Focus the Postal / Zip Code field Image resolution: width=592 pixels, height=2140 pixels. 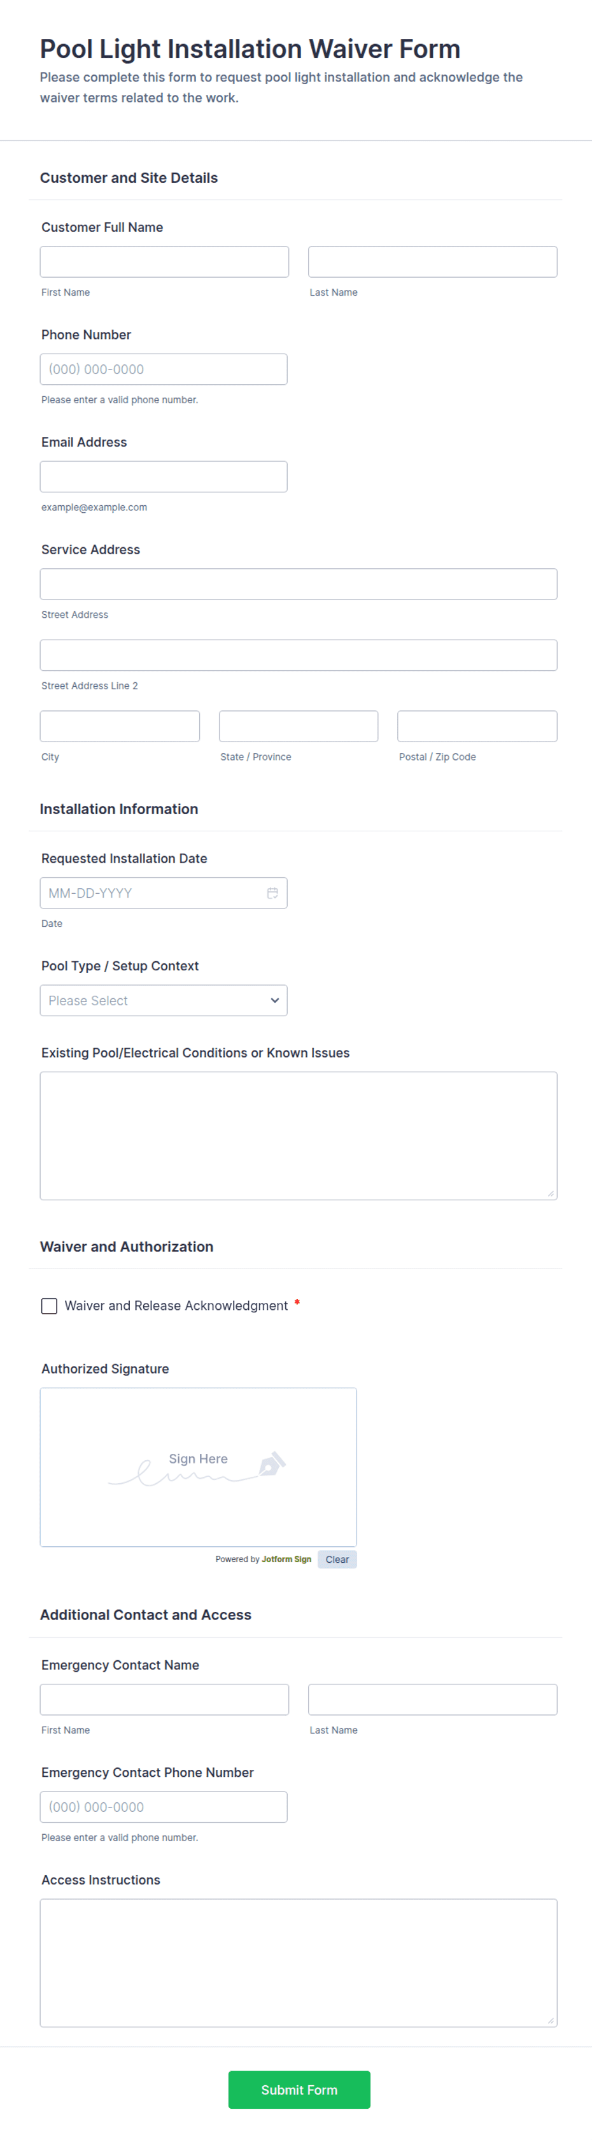click(477, 726)
